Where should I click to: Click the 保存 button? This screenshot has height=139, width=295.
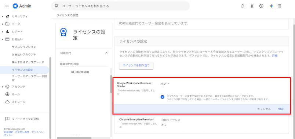point(281,109)
